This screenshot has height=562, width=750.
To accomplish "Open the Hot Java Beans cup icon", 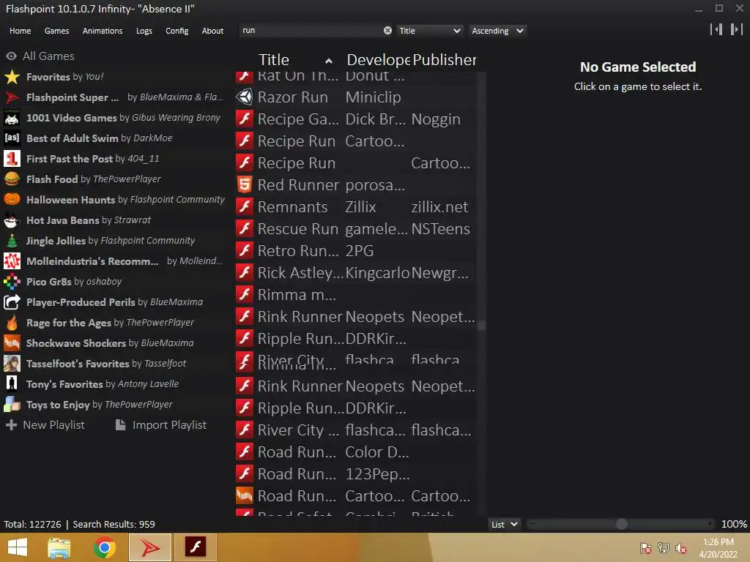I will (12, 220).
